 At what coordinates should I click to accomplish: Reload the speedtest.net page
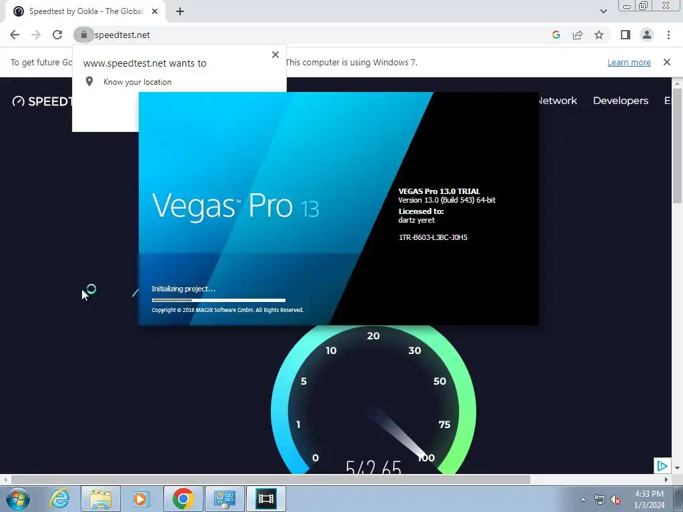point(57,35)
